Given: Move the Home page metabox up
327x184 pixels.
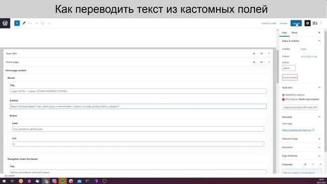Looking at the screenshot, I should click(254, 62).
